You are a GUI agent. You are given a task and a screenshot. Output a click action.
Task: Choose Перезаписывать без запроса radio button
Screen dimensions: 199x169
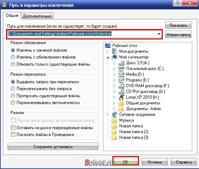[13, 89]
